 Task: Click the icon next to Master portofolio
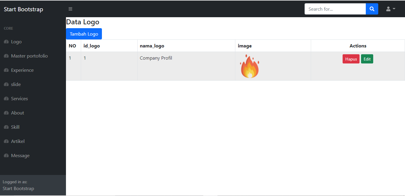click(x=6, y=56)
